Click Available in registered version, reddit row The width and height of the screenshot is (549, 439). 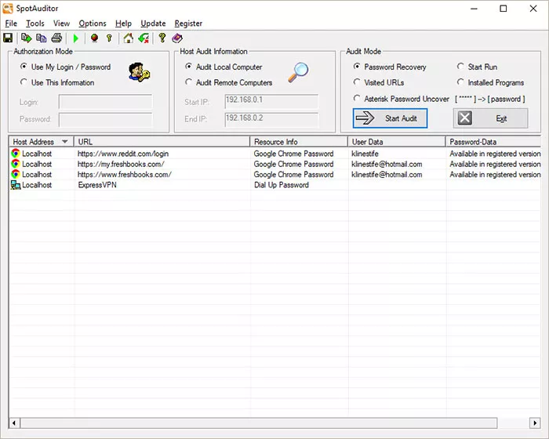click(495, 154)
